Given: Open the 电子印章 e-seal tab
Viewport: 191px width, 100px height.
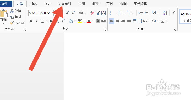Looking at the screenshot, I should (140, 3).
